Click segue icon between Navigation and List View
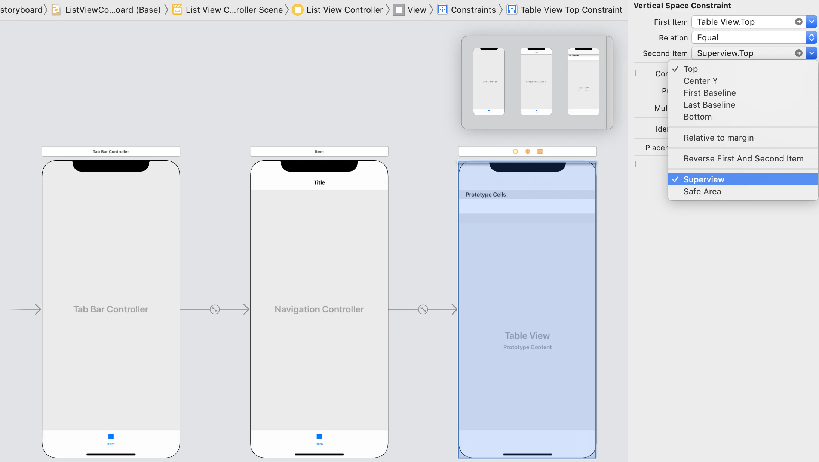The image size is (819, 462). click(423, 309)
